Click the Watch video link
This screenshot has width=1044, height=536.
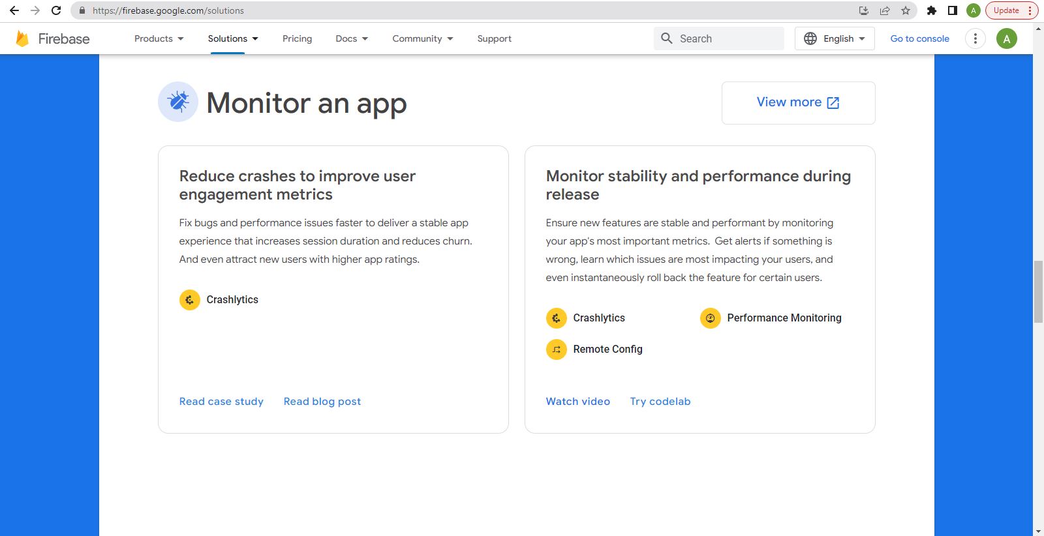pos(578,402)
